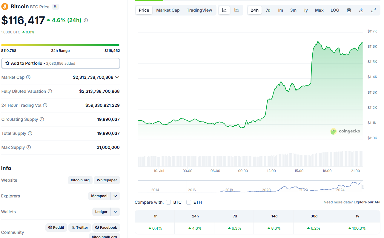The image size is (384, 238).
Task: Select the Price tab
Action: 144,10
